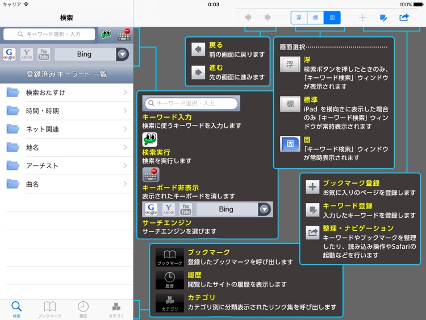Switch to 固 fixed screen mode
This screenshot has width=426, height=320.
click(x=332, y=18)
